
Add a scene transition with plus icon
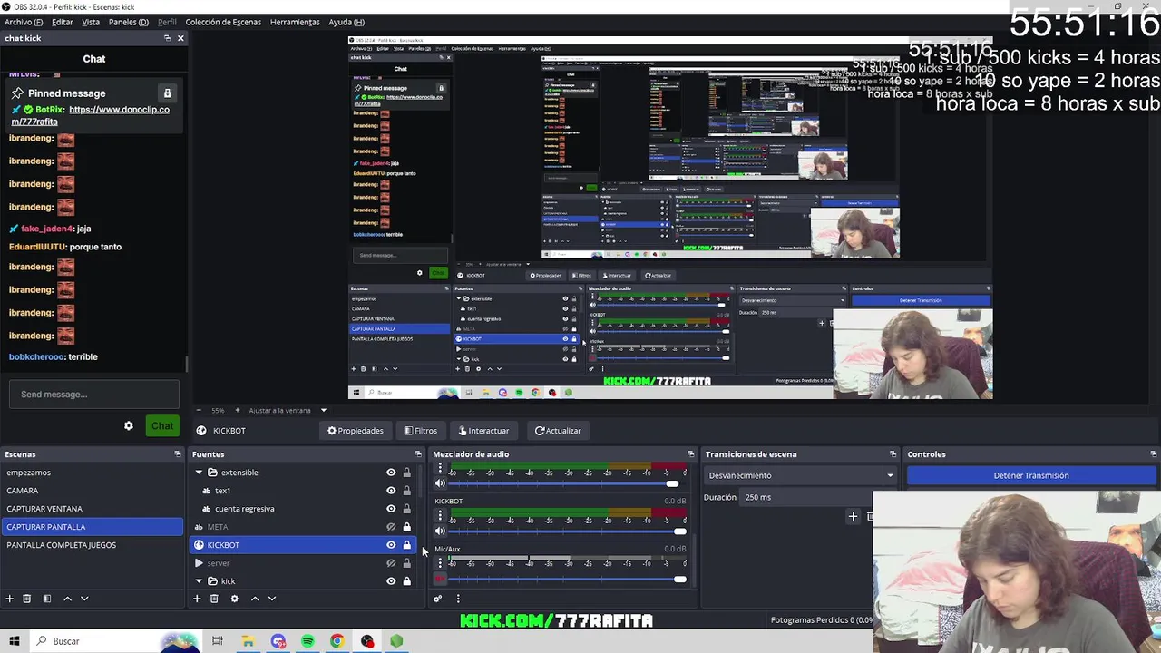tap(853, 517)
